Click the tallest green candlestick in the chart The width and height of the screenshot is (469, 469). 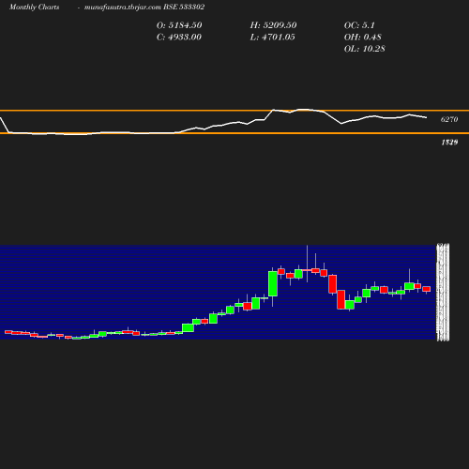click(x=273, y=283)
